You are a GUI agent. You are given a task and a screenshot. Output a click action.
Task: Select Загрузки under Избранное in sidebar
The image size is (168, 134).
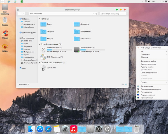click(x=27, y=21)
